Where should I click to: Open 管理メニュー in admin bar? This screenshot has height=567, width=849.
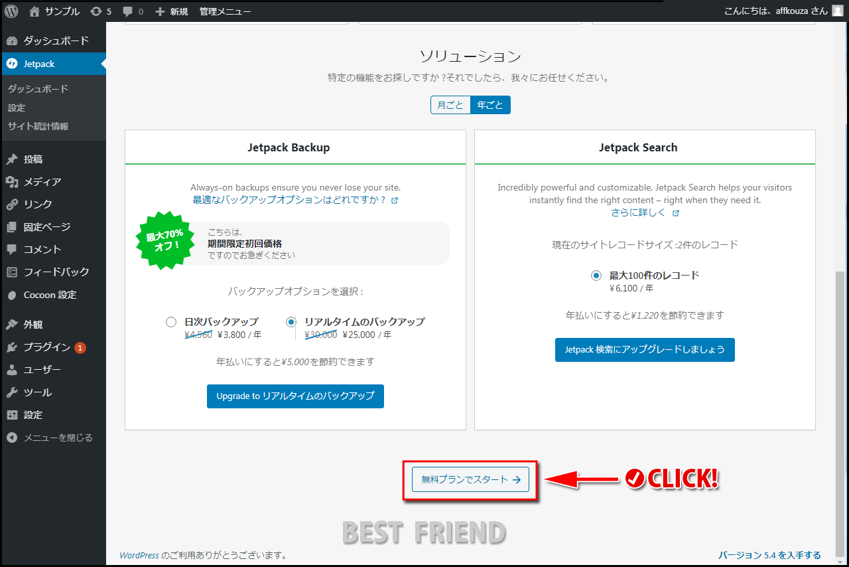point(225,11)
